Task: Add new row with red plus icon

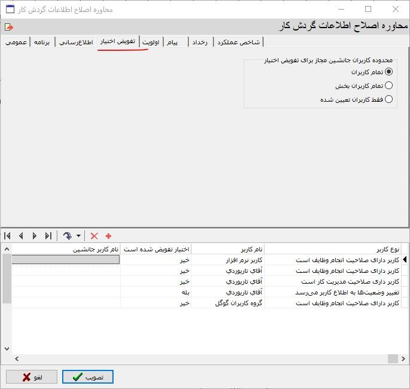Action: [108, 236]
